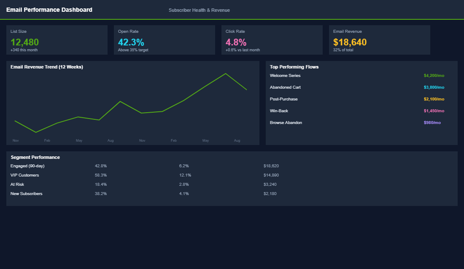Screen dimensions: 464x269
Task: Select the List Size KPI card
Action: click(x=57, y=40)
